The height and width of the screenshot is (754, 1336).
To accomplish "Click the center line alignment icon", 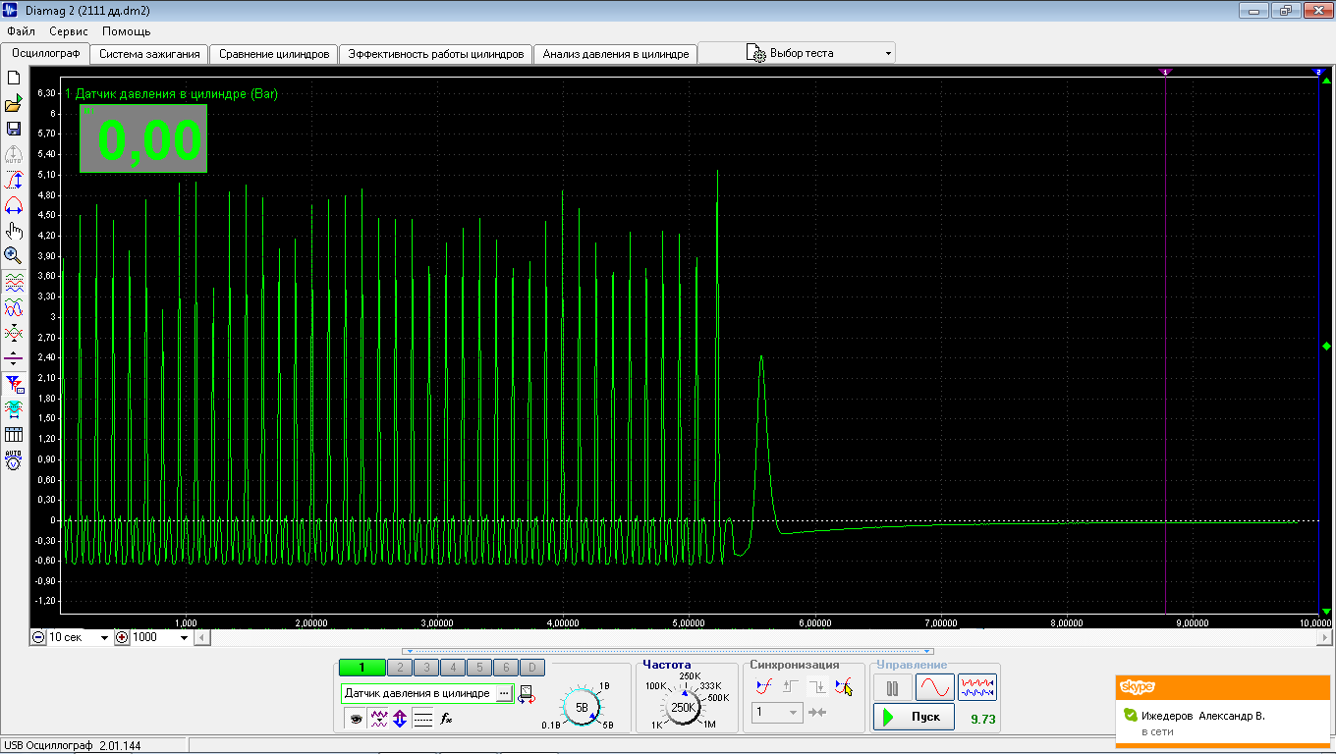I will point(14,358).
